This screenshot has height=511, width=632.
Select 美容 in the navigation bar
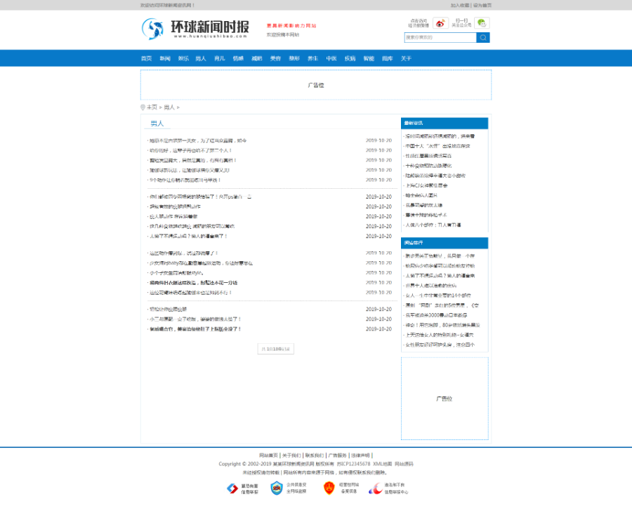pyautogui.click(x=275, y=58)
